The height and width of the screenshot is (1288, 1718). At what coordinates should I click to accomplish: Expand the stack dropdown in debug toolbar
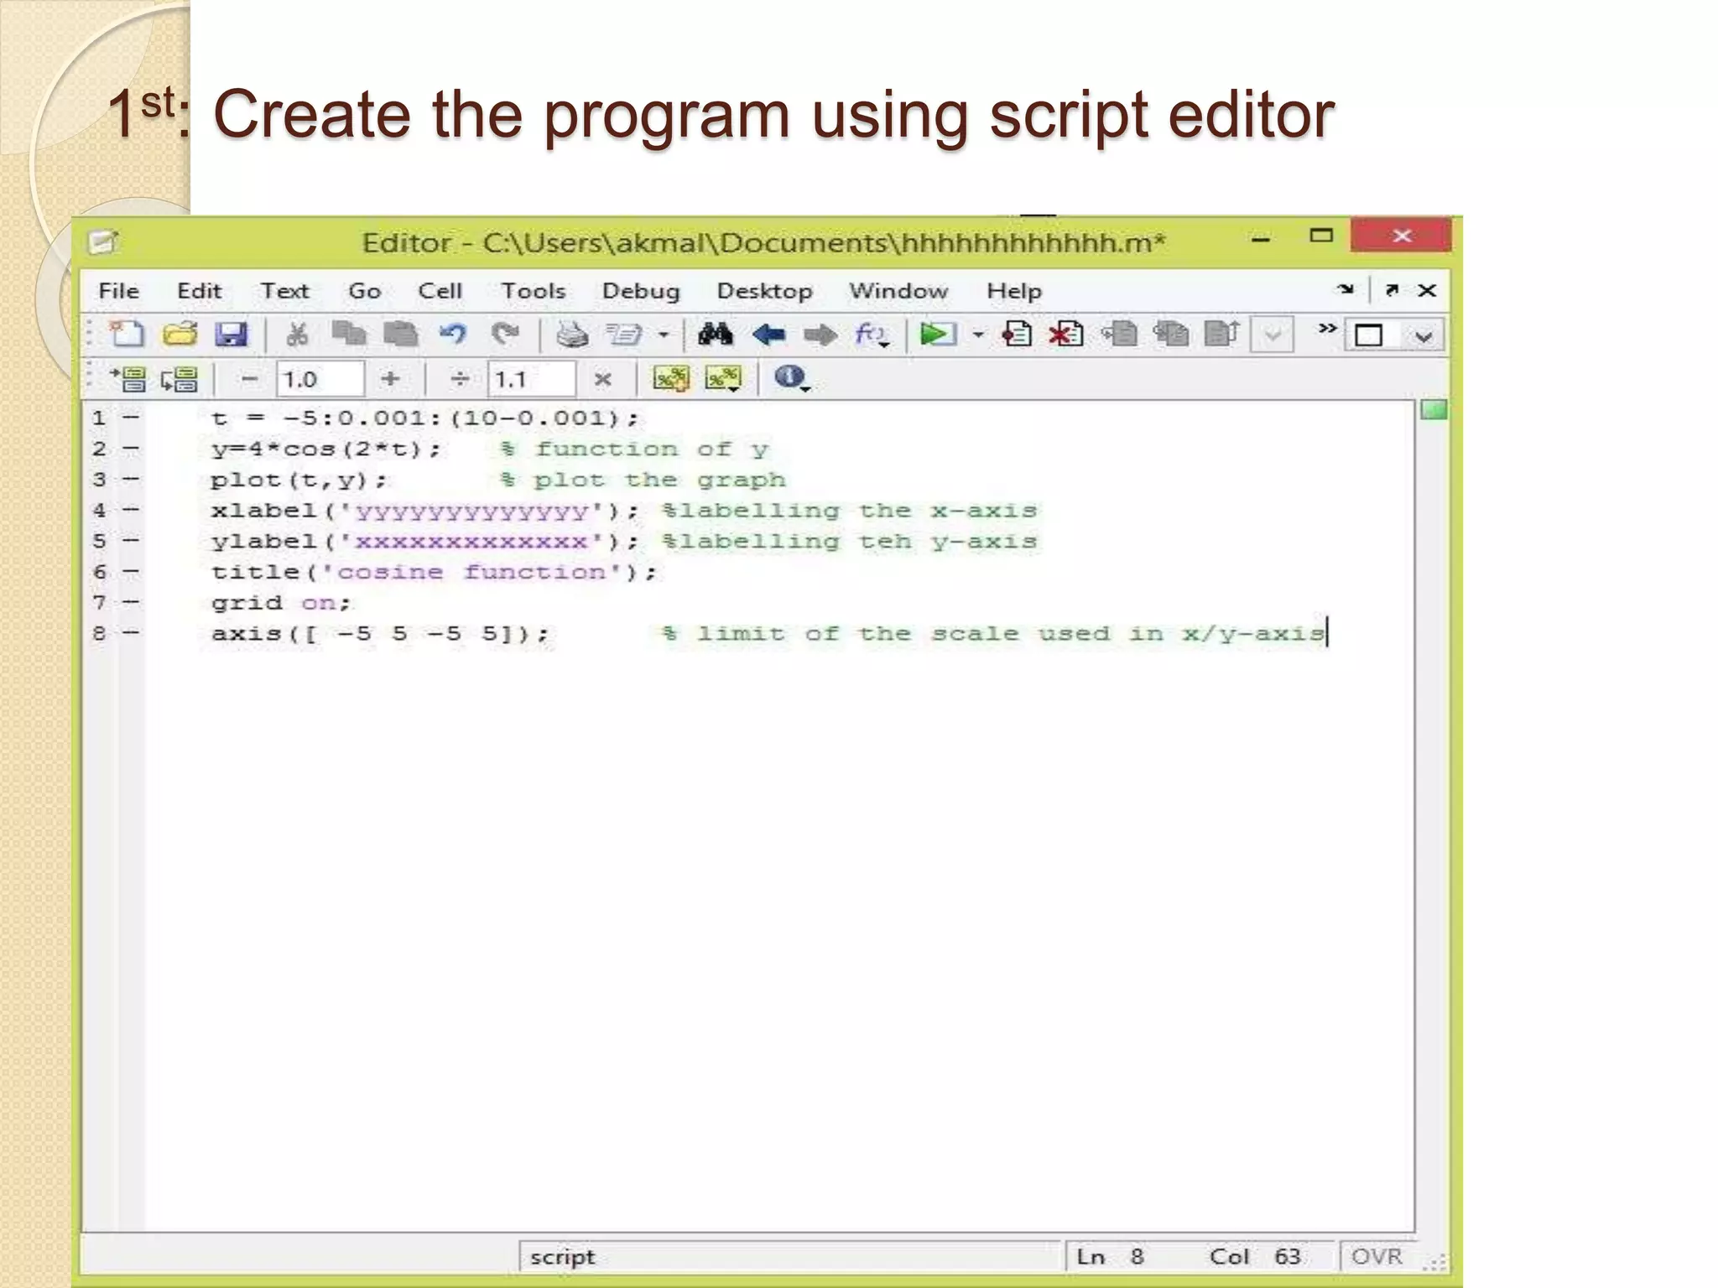click(1272, 335)
